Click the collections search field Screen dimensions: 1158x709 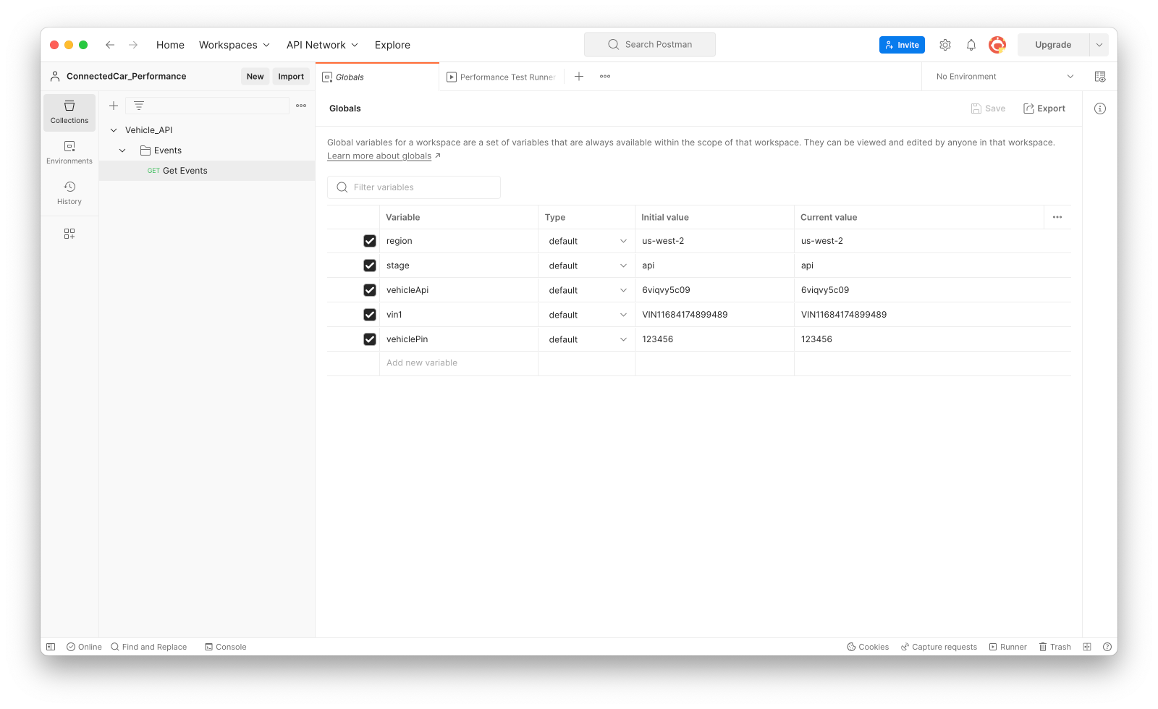[207, 106]
